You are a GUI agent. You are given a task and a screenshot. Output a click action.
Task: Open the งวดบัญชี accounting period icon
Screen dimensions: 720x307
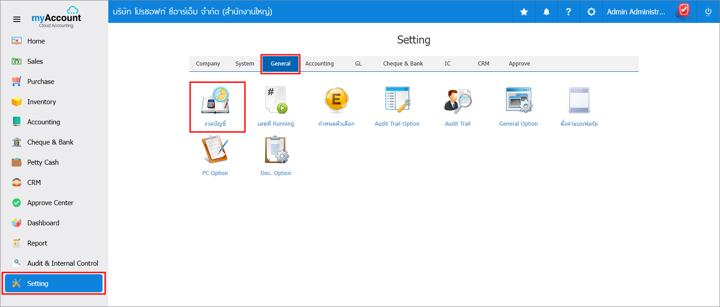tap(215, 101)
